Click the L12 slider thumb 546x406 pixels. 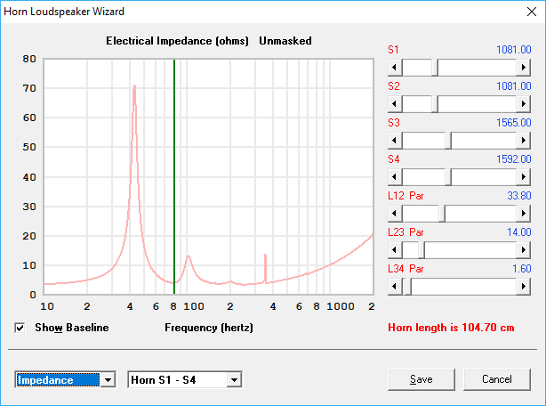click(x=442, y=214)
